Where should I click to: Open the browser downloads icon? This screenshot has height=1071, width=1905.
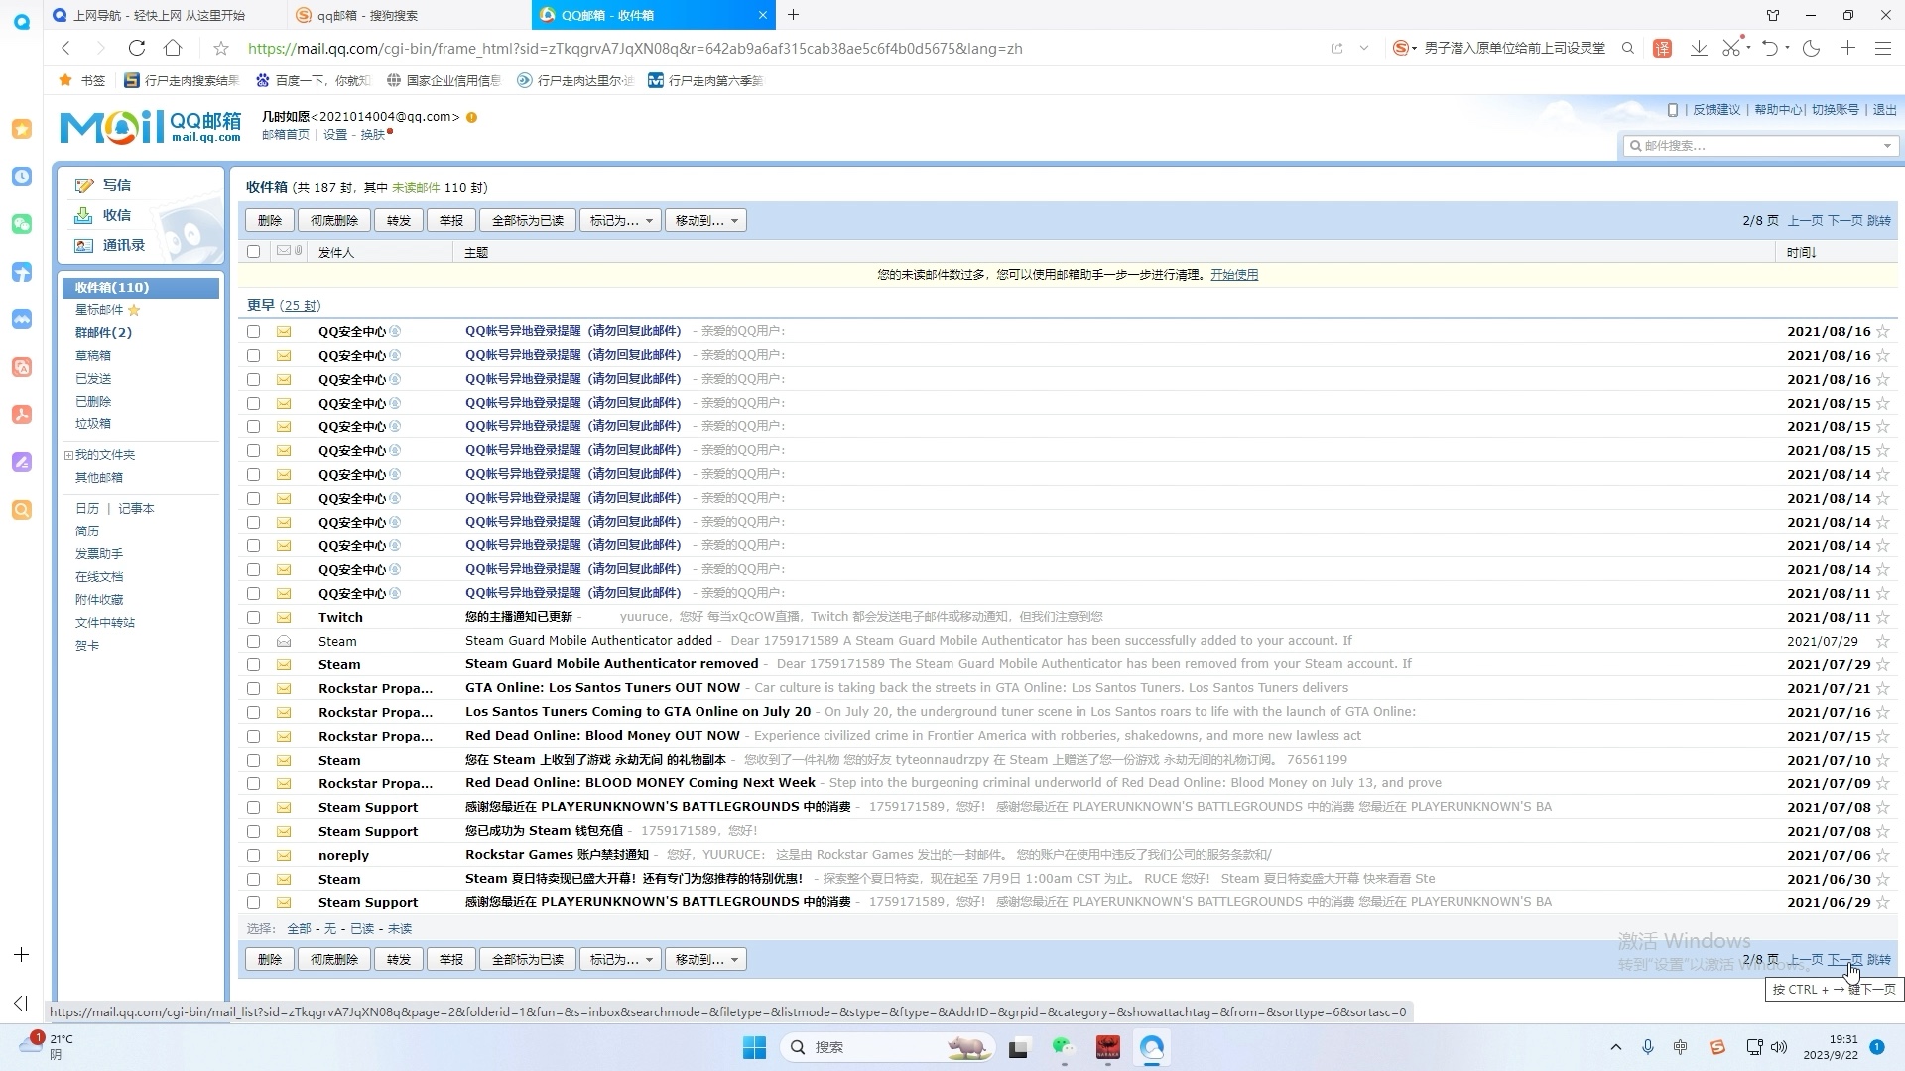point(1699,48)
